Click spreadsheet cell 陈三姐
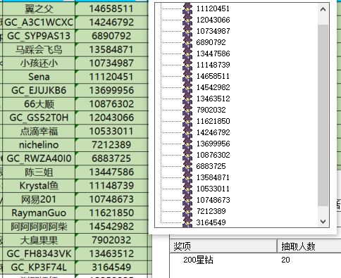 (x=39, y=172)
